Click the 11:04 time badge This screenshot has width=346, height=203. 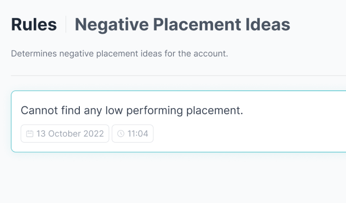point(132,133)
